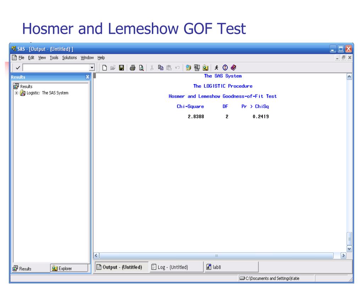This screenshot has height=293, width=363.
Task: Close the Results pane with X
Action: 88,77
